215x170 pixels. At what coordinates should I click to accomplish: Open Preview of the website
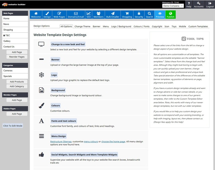[x=160, y=14]
